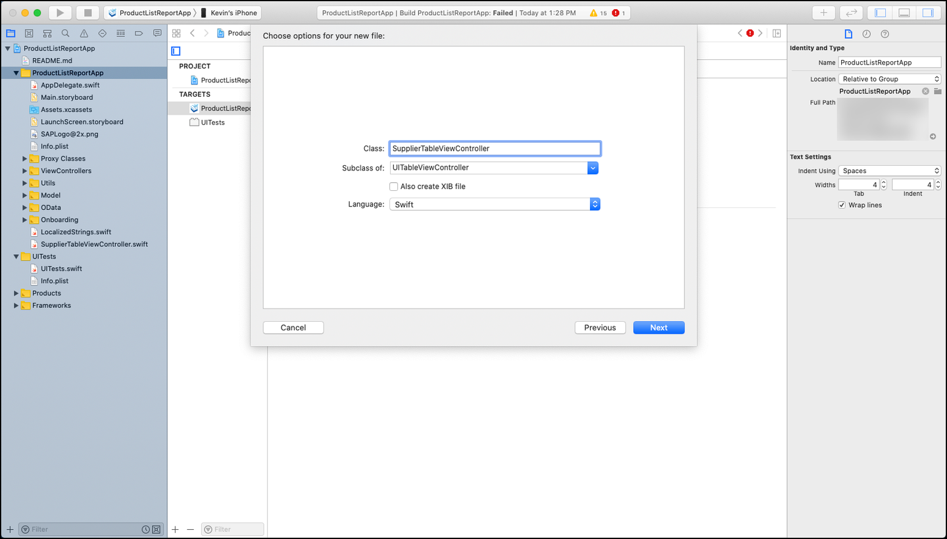Select the Kevin's iPhone run destination
The image size is (947, 539).
point(229,13)
